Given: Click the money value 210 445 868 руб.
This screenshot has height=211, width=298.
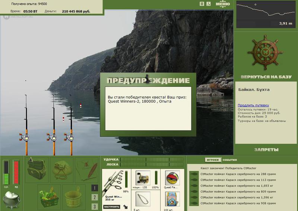Looking at the screenshot, I should (76, 12).
